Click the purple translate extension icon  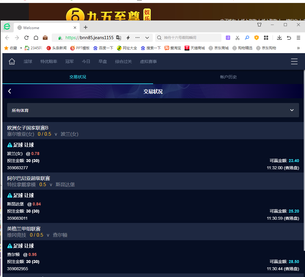pyautogui.click(x=228, y=38)
